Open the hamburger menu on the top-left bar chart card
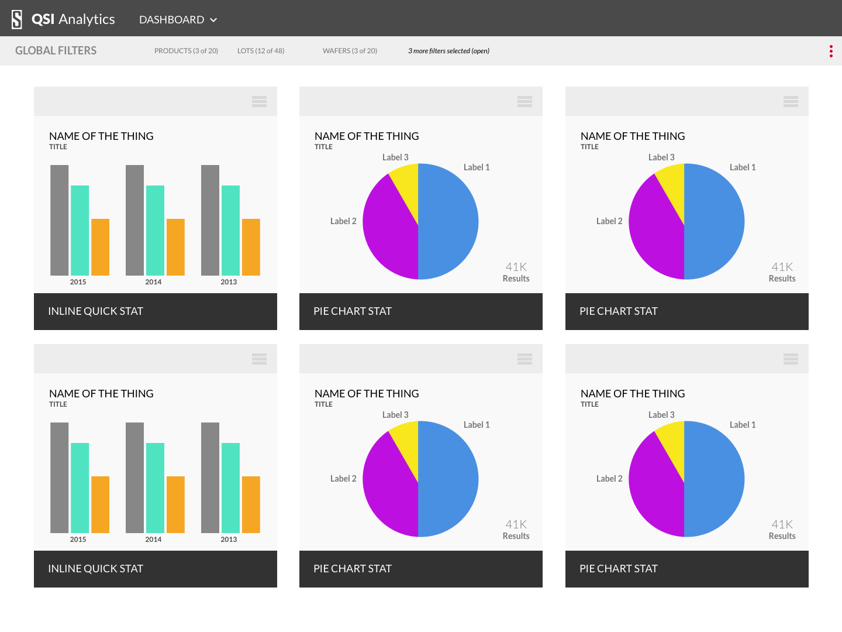 click(259, 102)
